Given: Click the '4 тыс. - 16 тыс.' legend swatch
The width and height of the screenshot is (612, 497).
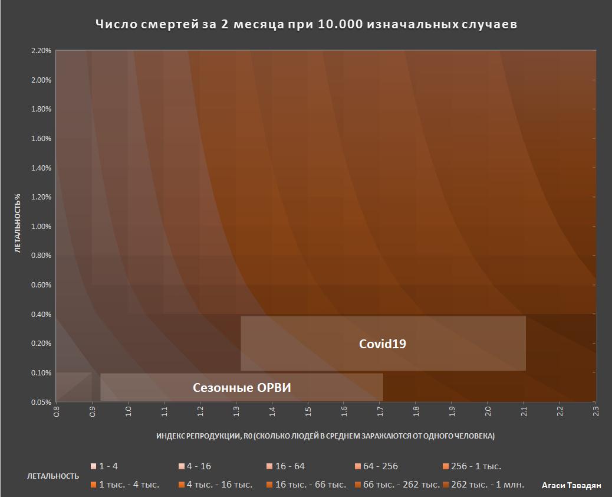Looking at the screenshot, I should tap(182, 485).
